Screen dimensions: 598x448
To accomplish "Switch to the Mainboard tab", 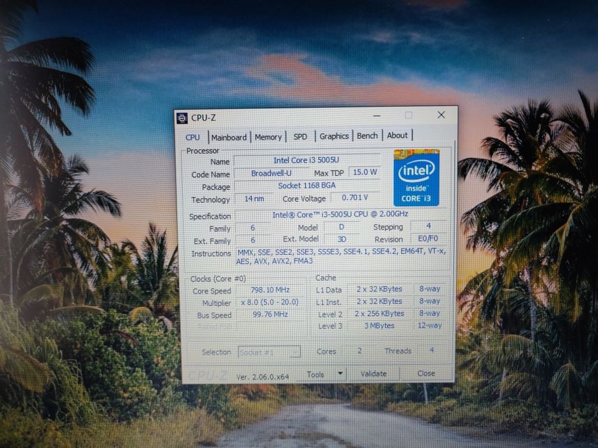I will point(229,138).
